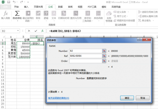
Task: Confirm formula entry with the checkmark icon
Action: pyautogui.click(x=36, y=31)
